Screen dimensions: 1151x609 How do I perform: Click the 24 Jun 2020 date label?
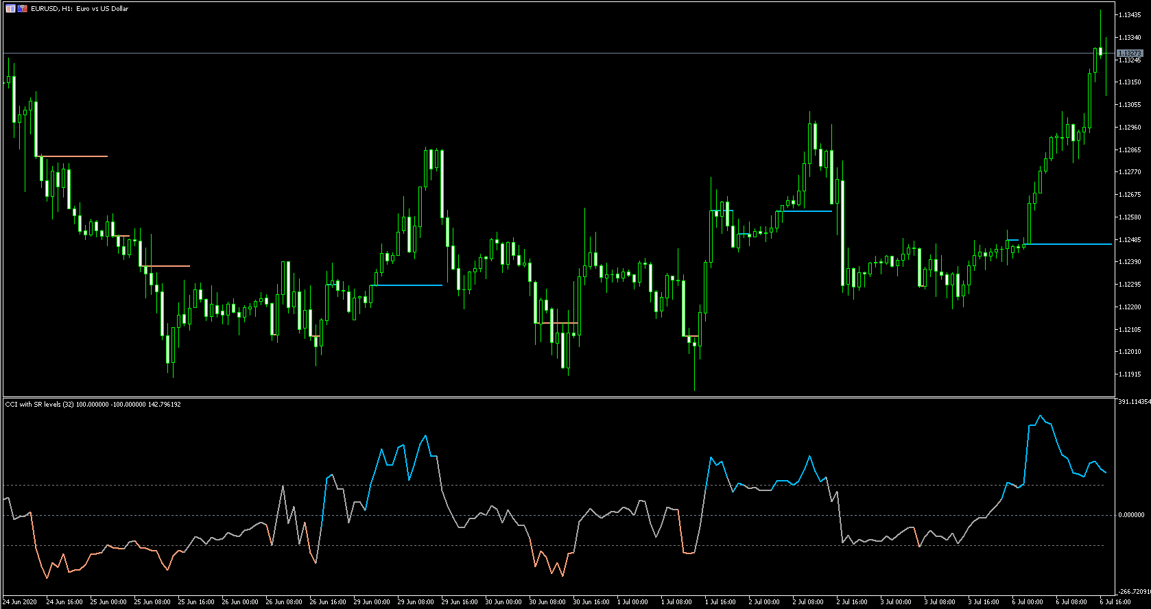(21, 602)
